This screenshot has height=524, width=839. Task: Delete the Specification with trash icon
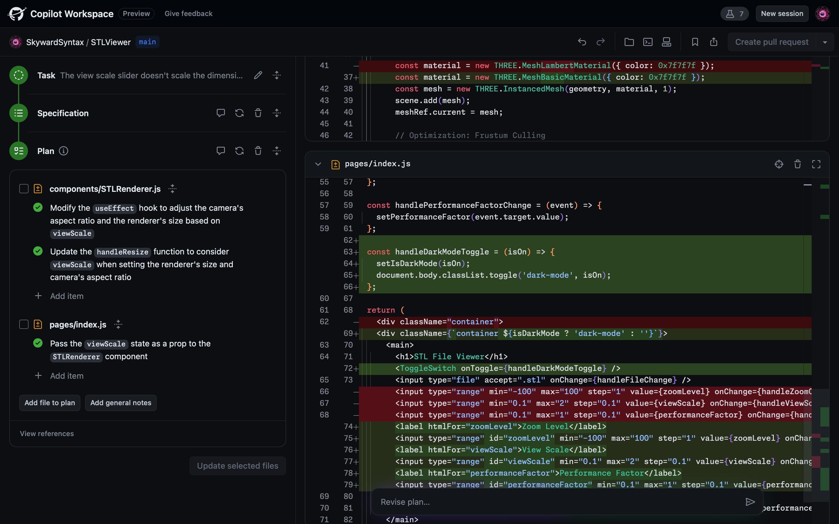258,113
